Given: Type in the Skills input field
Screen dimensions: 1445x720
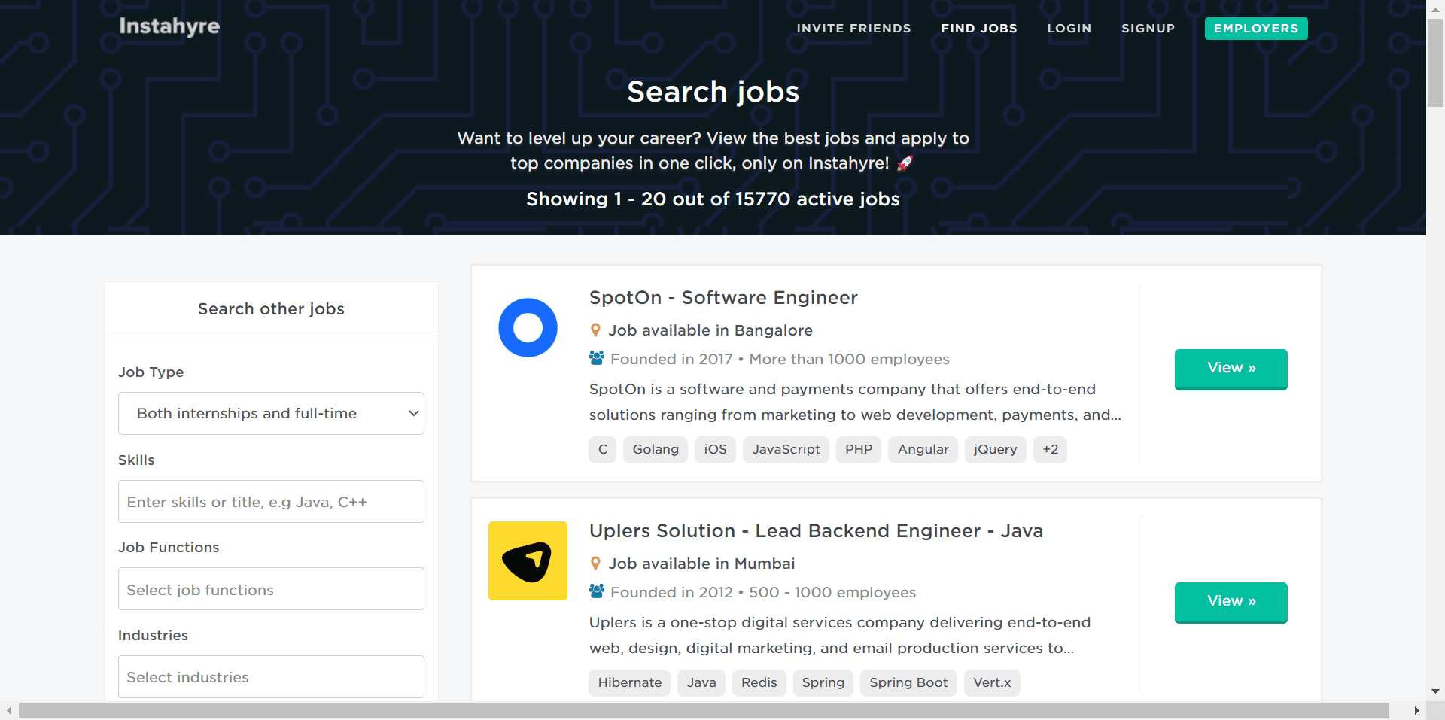Looking at the screenshot, I should tap(271, 502).
